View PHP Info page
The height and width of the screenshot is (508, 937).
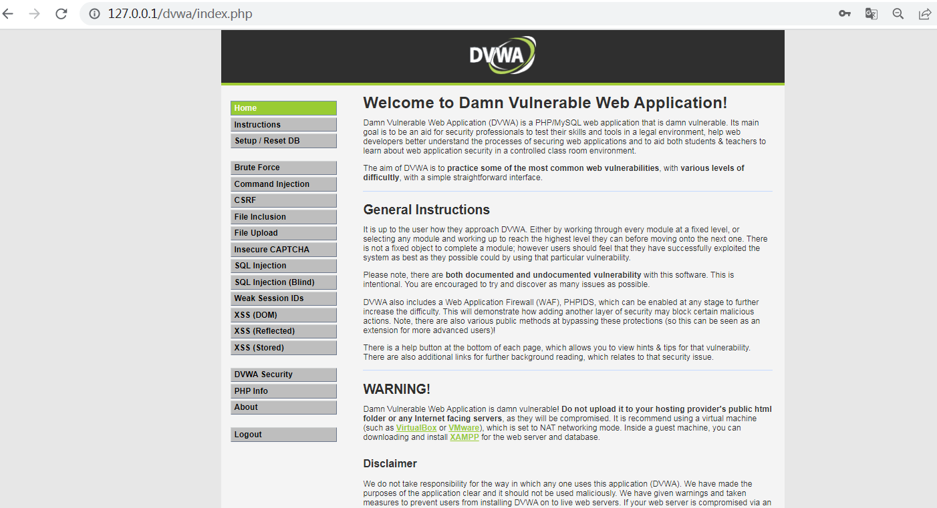(283, 391)
